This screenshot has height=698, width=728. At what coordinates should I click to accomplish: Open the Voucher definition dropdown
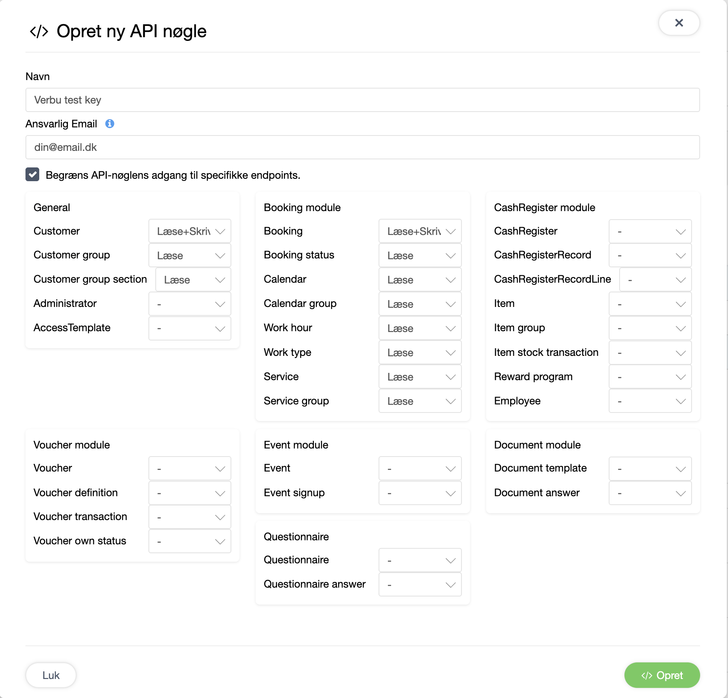click(190, 493)
